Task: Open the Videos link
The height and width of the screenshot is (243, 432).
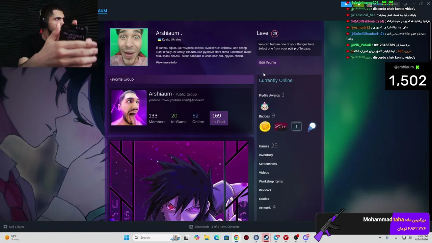Action: [264, 172]
